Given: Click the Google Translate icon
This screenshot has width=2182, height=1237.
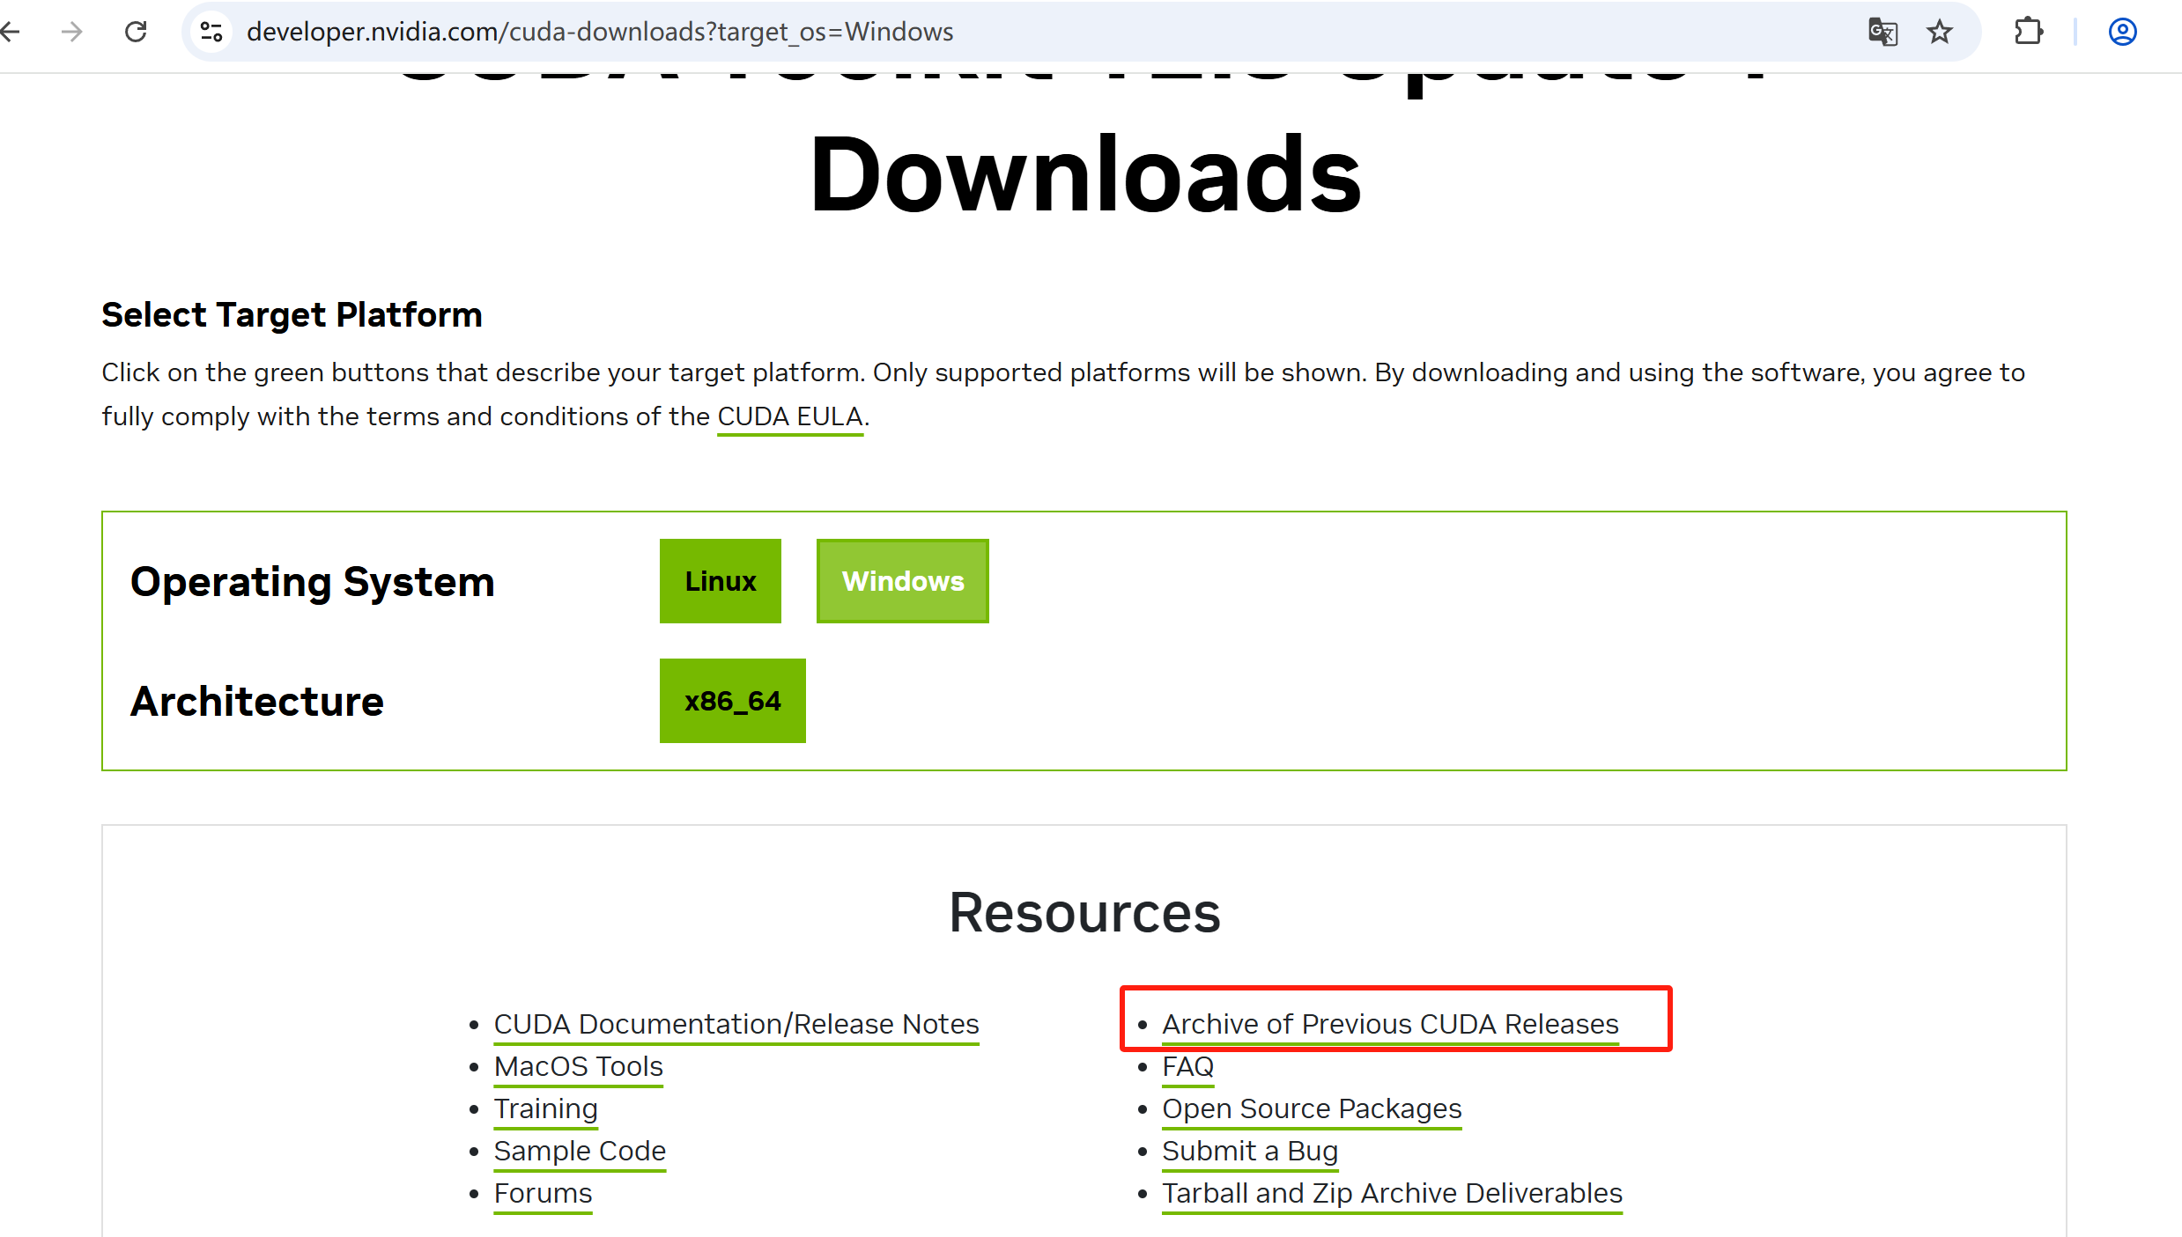Looking at the screenshot, I should (1882, 33).
